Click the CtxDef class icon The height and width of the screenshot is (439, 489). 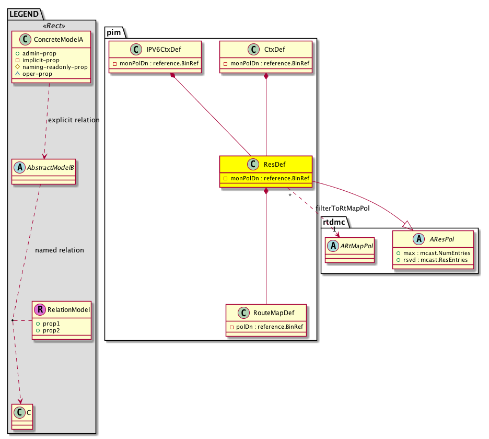tap(253, 50)
